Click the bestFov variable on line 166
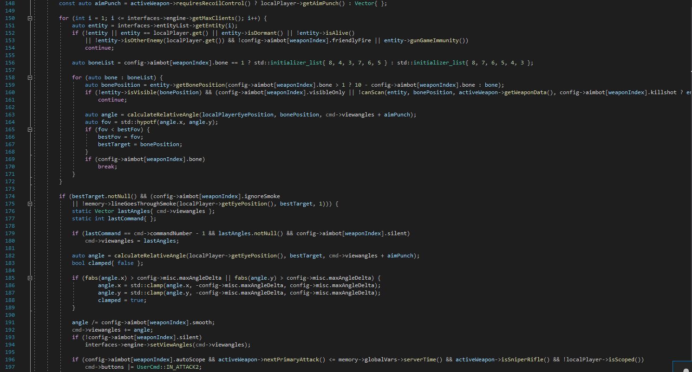This screenshot has width=692, height=372. click(109, 137)
